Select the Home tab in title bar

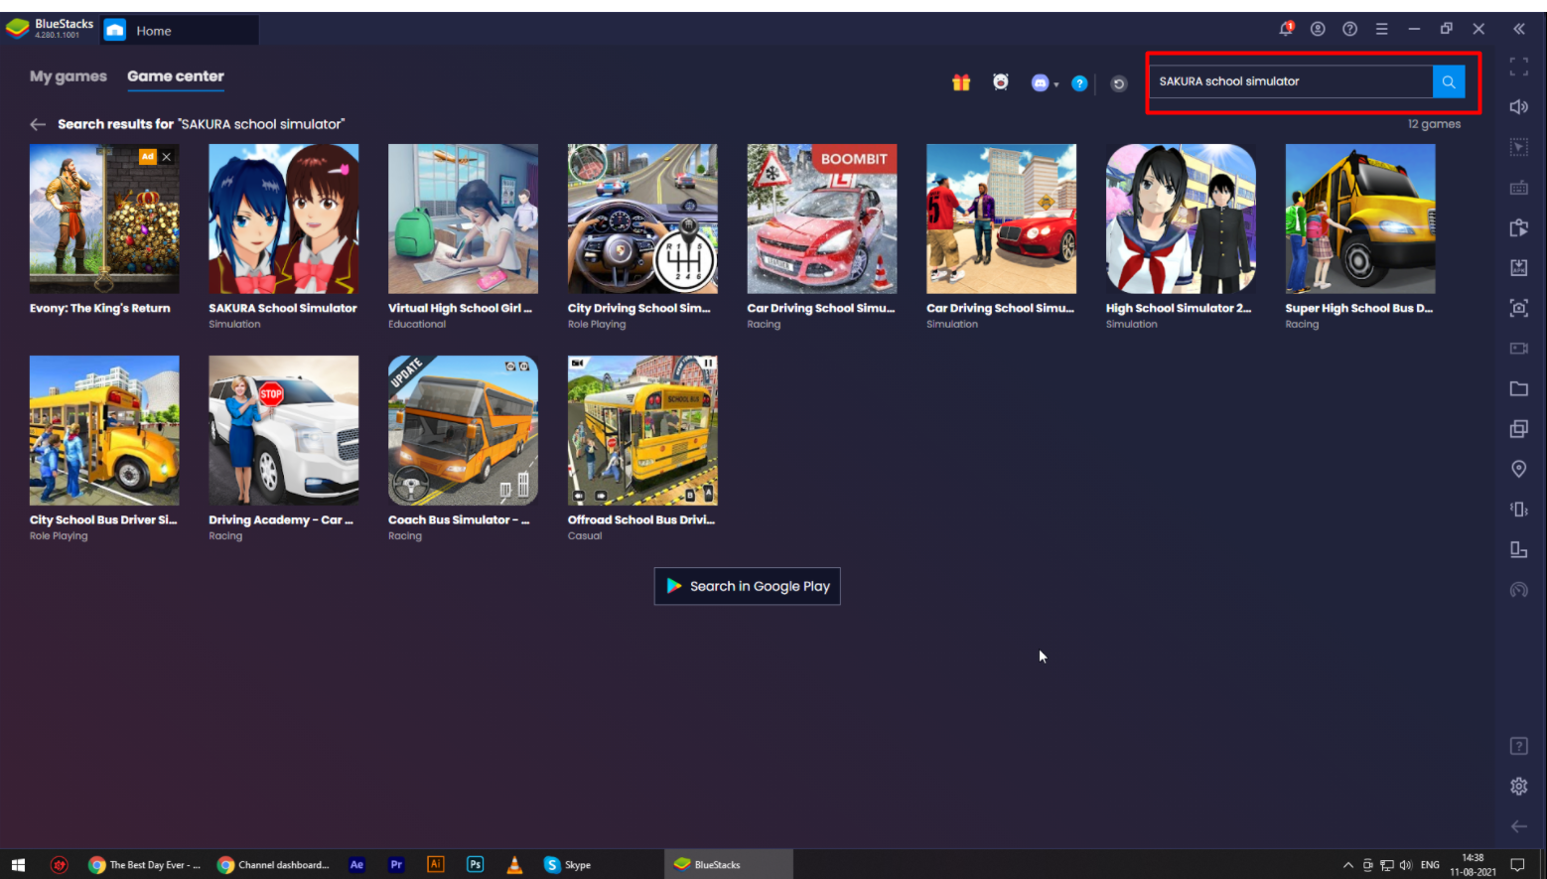[180, 31]
